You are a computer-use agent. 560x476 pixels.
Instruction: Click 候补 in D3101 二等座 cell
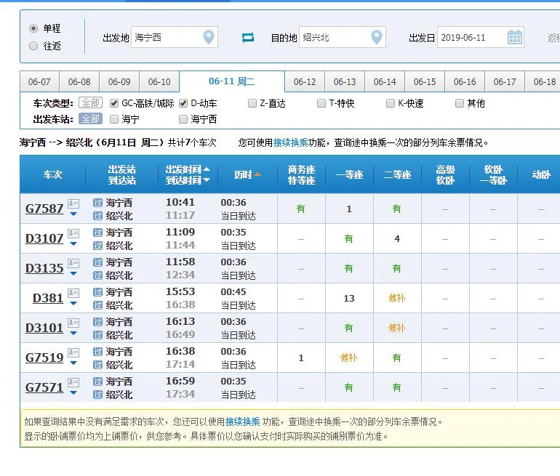click(x=397, y=328)
